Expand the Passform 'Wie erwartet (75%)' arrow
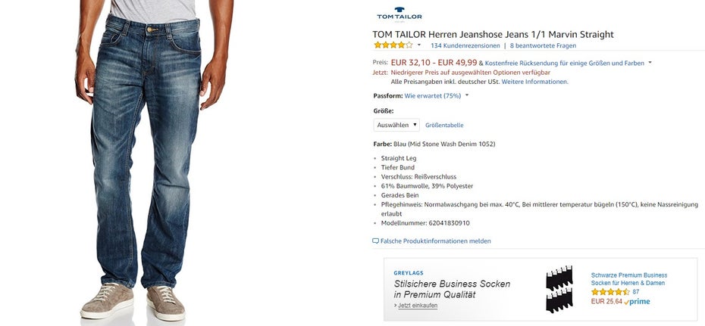 tap(467, 95)
